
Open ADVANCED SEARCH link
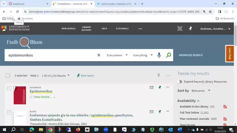click(x=191, y=55)
